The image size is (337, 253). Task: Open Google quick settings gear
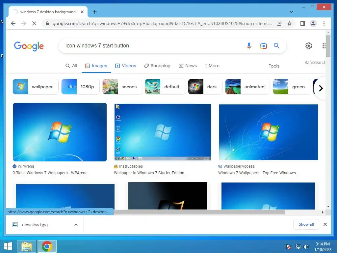click(309, 45)
